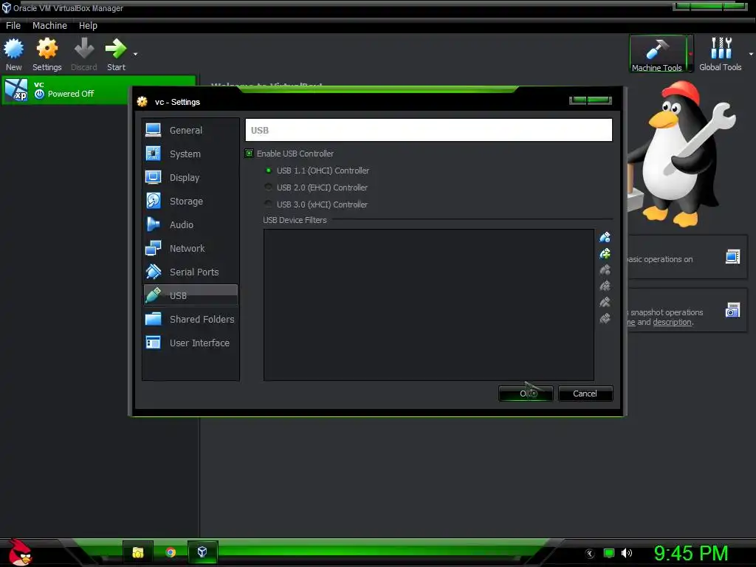This screenshot has width=756, height=567.
Task: Open Chrome from the taskbar
Action: [x=171, y=552]
